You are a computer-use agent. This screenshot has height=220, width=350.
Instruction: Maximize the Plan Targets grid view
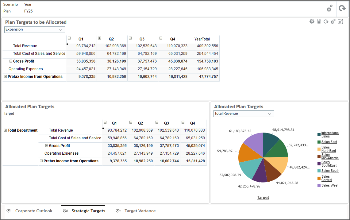[340, 21]
